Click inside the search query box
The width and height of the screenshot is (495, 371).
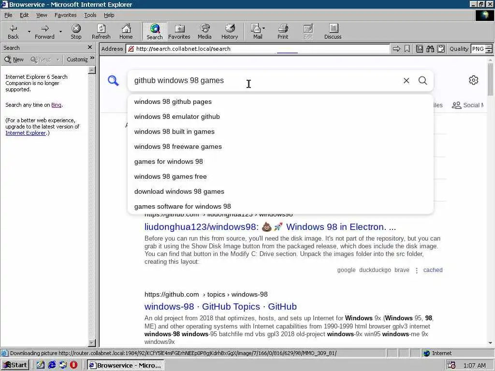click(265, 81)
